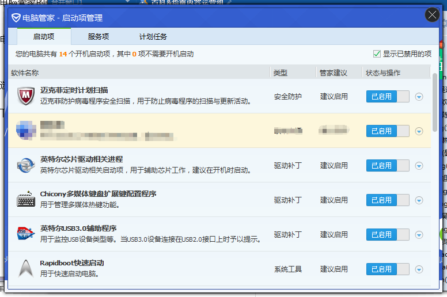447x297 pixels.
Task: Click the title 迈克菲定时计划扫描
Action: (74, 90)
